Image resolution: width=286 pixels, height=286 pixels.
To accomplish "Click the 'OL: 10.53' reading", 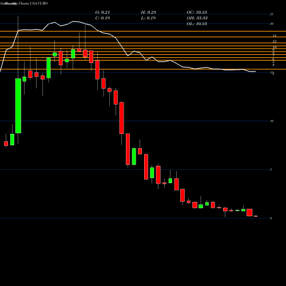I will point(197,24).
